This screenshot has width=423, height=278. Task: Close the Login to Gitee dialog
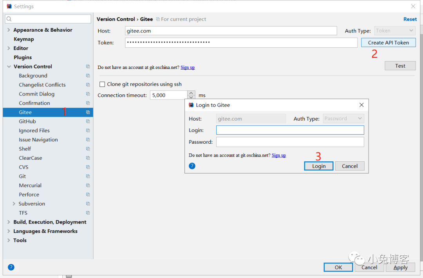click(x=362, y=105)
